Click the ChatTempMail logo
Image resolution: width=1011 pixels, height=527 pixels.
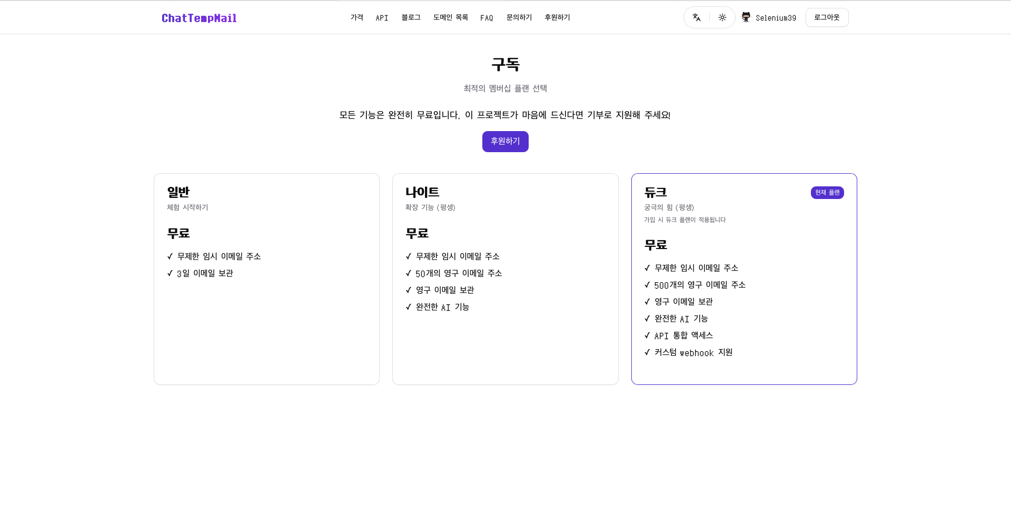pos(199,18)
